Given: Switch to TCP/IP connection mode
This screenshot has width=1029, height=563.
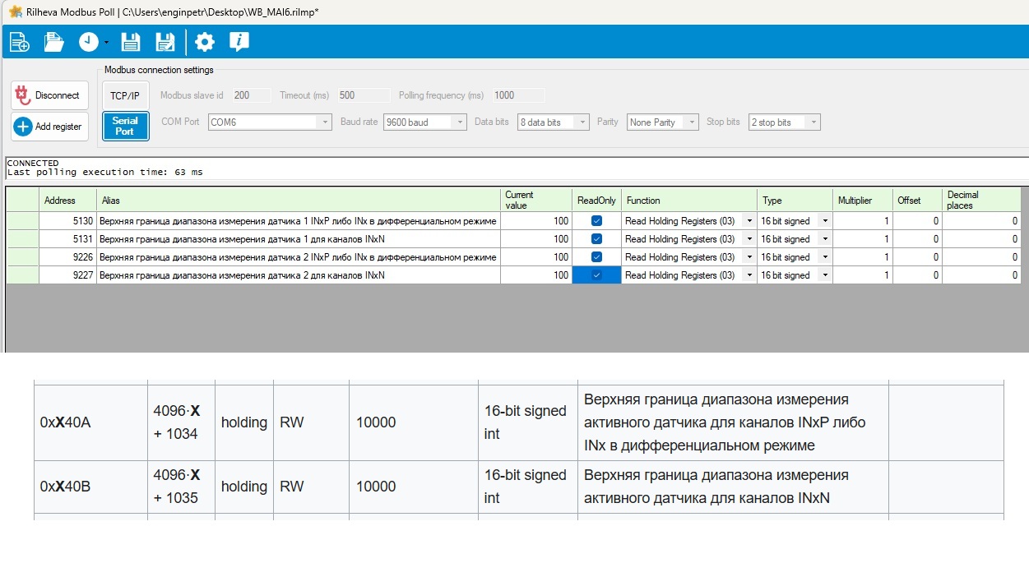Looking at the screenshot, I should point(125,95).
